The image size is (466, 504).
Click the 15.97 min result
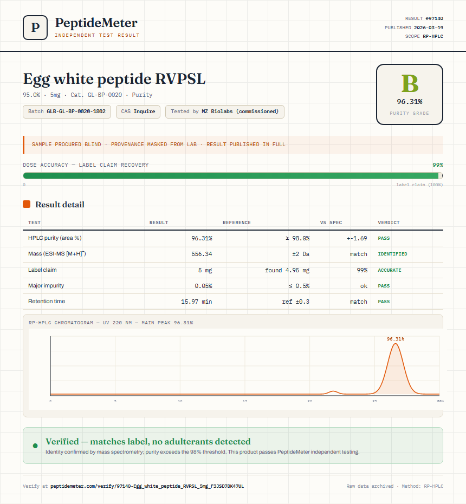click(x=196, y=302)
